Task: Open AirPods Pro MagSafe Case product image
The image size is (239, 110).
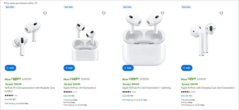Action: 26,37
